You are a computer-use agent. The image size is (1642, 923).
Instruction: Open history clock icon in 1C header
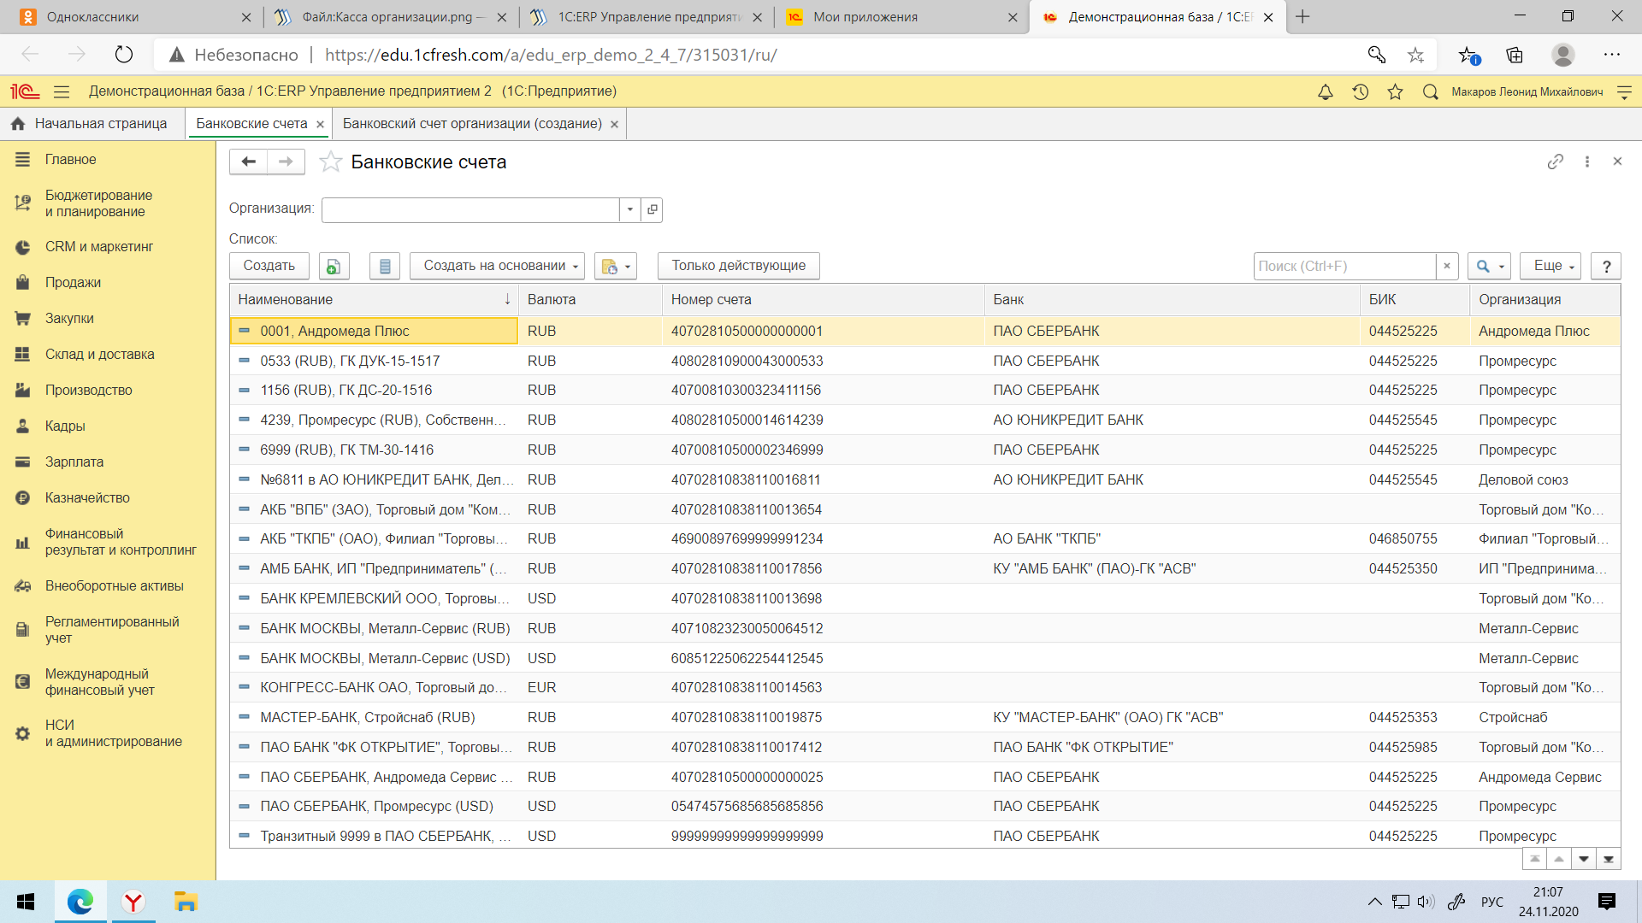(x=1360, y=91)
